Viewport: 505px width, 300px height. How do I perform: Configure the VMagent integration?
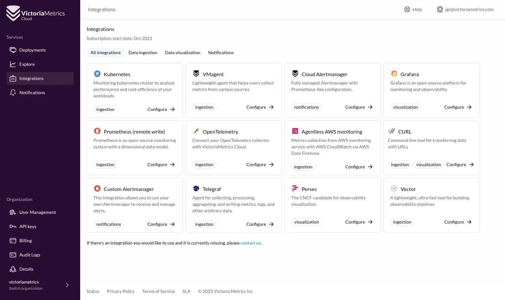click(x=260, y=107)
